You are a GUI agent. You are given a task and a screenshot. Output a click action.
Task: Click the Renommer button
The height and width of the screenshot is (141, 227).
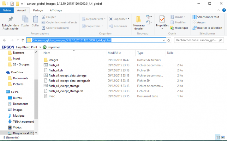(118, 26)
